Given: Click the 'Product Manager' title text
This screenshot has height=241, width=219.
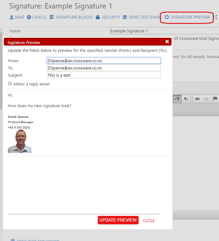Looking at the screenshot, I should click(x=21, y=122).
